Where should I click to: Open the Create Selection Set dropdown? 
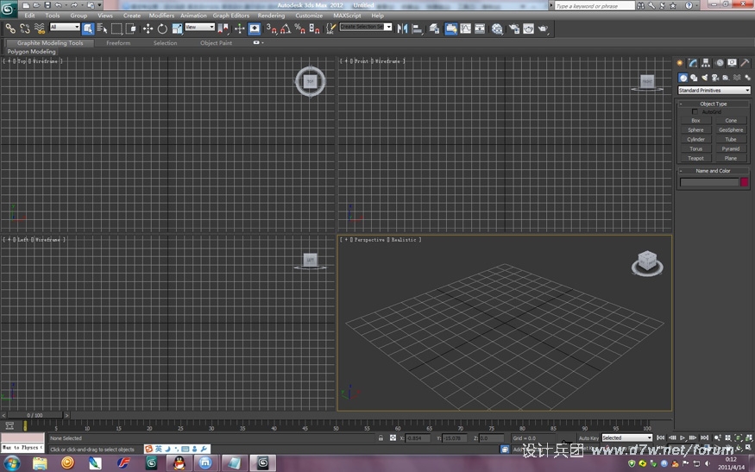click(x=366, y=27)
